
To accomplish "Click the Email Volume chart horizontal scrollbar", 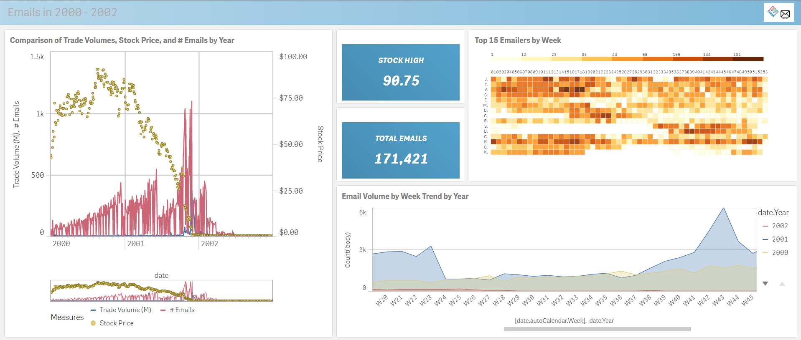I will tap(597, 329).
